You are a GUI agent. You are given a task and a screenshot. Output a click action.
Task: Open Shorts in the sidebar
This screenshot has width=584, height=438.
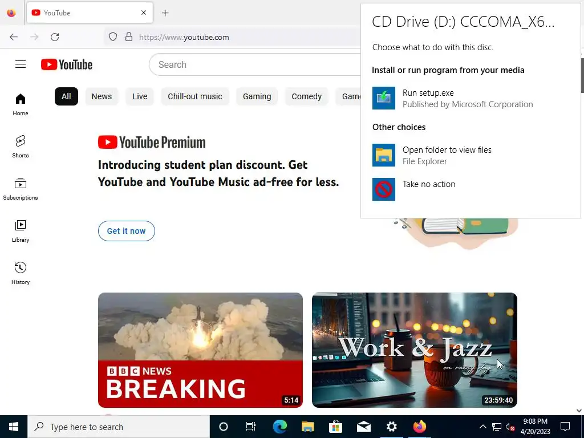click(x=21, y=147)
